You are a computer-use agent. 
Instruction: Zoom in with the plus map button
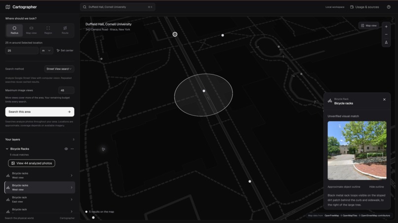386,27
